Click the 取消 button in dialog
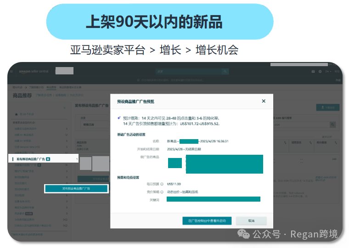The height and width of the screenshot is (248, 349). click(x=251, y=221)
